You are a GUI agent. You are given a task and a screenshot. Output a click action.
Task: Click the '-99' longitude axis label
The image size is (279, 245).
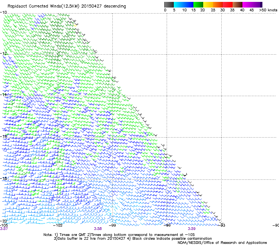(x=112, y=225)
